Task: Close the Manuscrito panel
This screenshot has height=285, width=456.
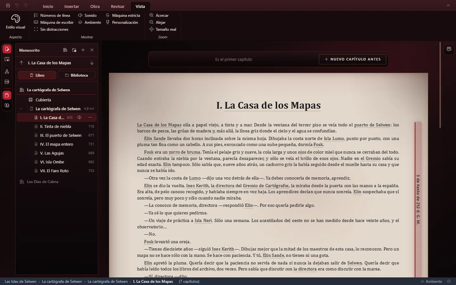Action: pyautogui.click(x=92, y=50)
